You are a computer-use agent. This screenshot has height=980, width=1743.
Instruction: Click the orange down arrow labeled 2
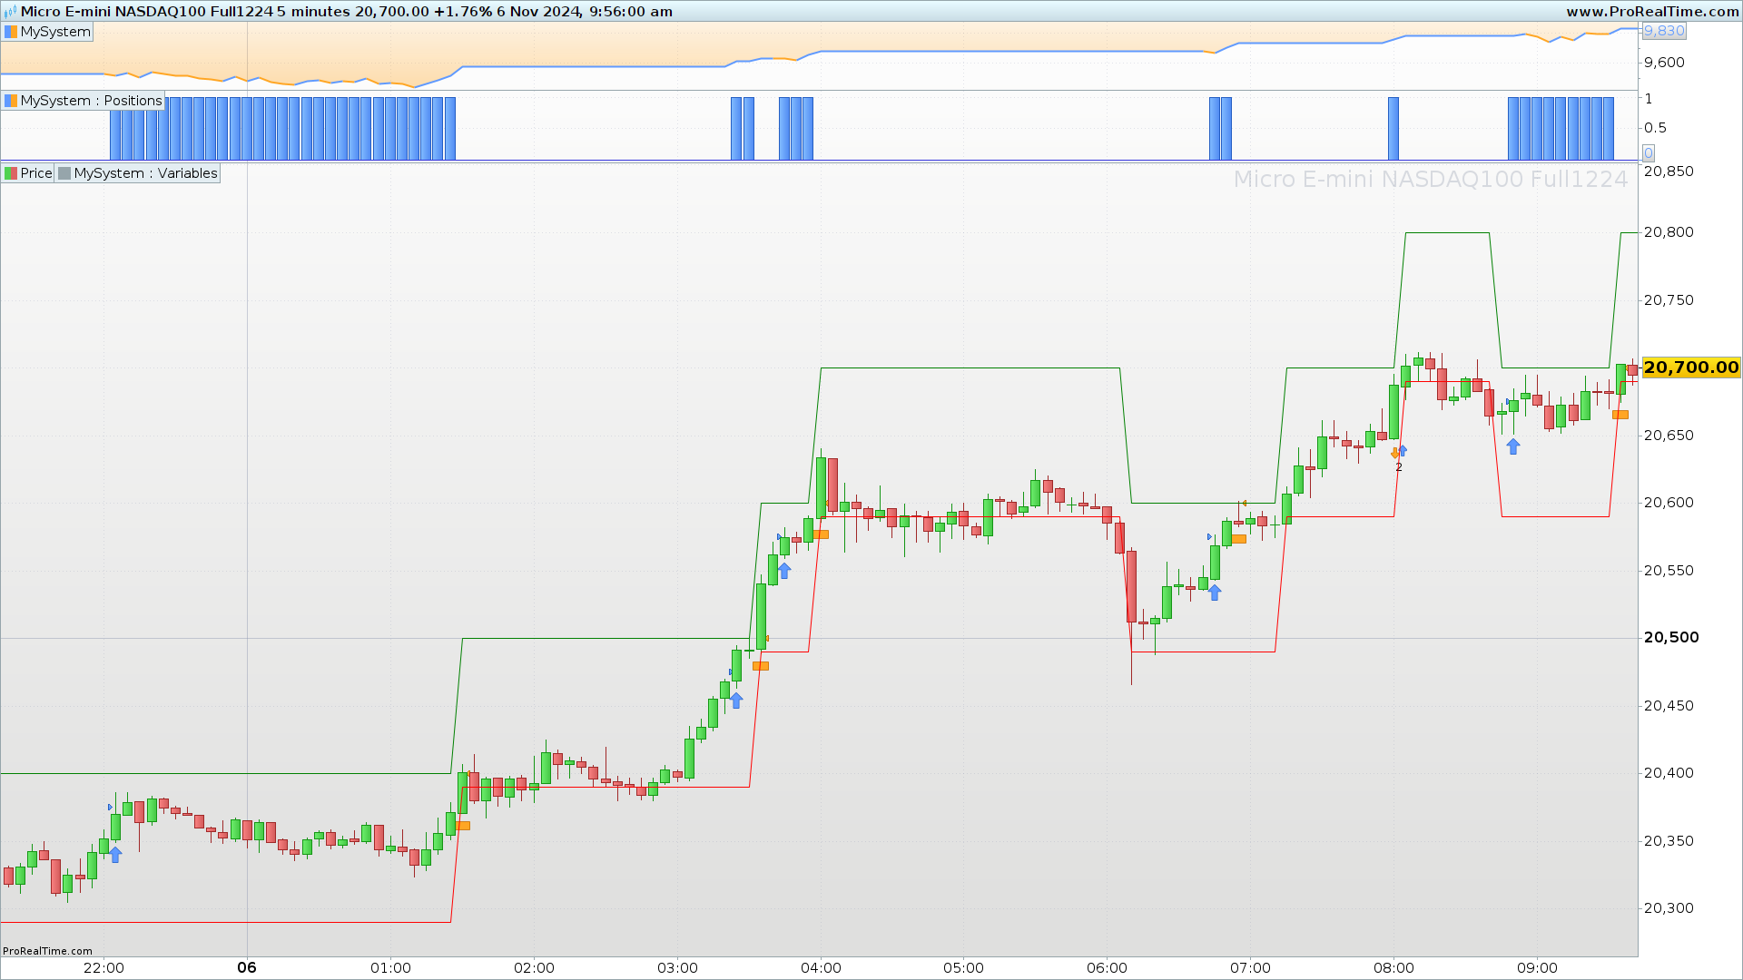[1395, 454]
